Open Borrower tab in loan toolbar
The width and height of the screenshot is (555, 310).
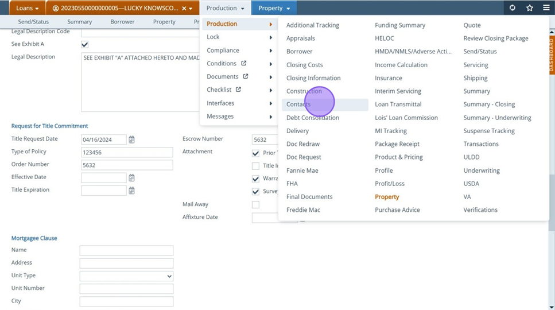(122, 22)
